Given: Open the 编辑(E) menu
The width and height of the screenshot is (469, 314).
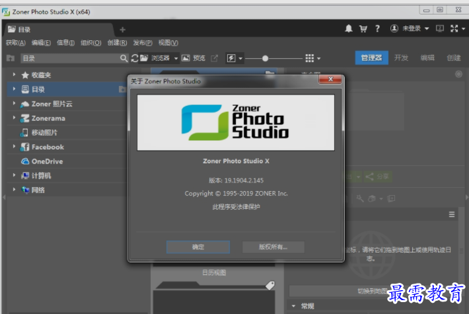Looking at the screenshot, I should point(41,43).
